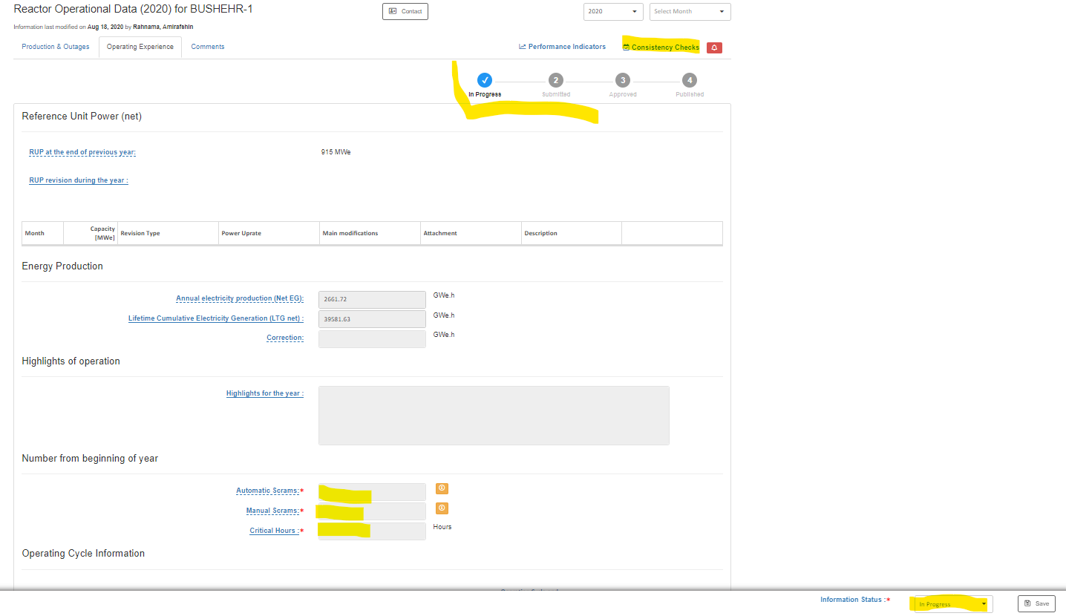Click step 2 Submitted circle
This screenshot has height=616, width=1066.
556,80
